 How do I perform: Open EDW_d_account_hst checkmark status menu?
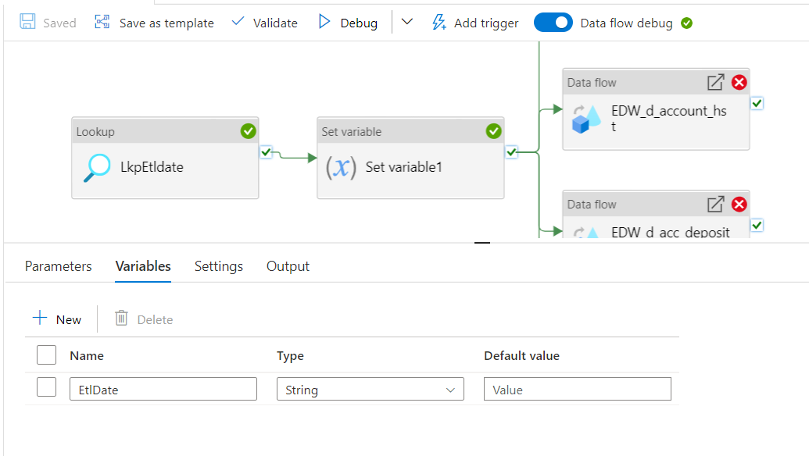point(755,102)
